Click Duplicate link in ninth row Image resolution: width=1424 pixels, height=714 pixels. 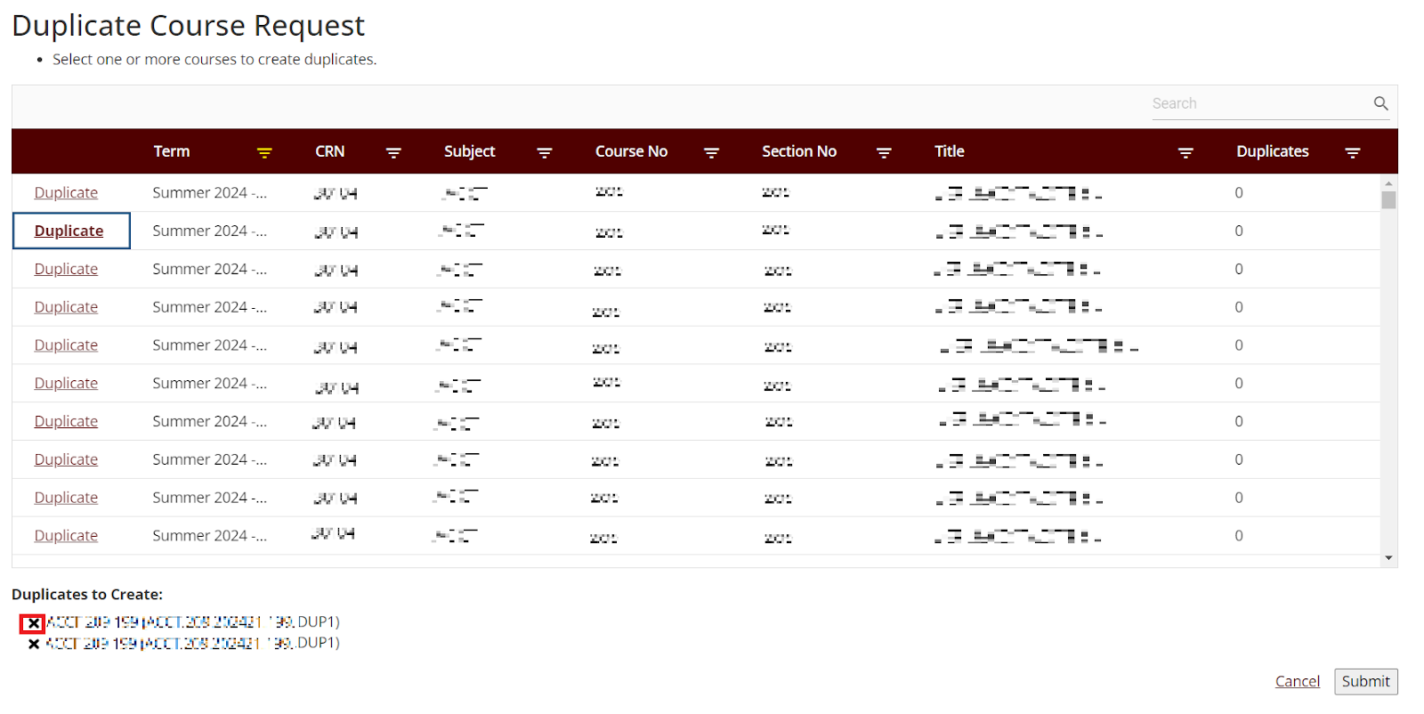(x=66, y=499)
